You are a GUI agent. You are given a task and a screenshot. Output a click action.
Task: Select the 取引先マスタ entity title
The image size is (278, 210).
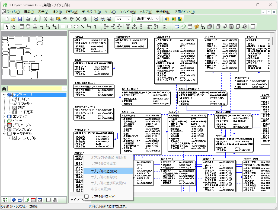pos(128,112)
